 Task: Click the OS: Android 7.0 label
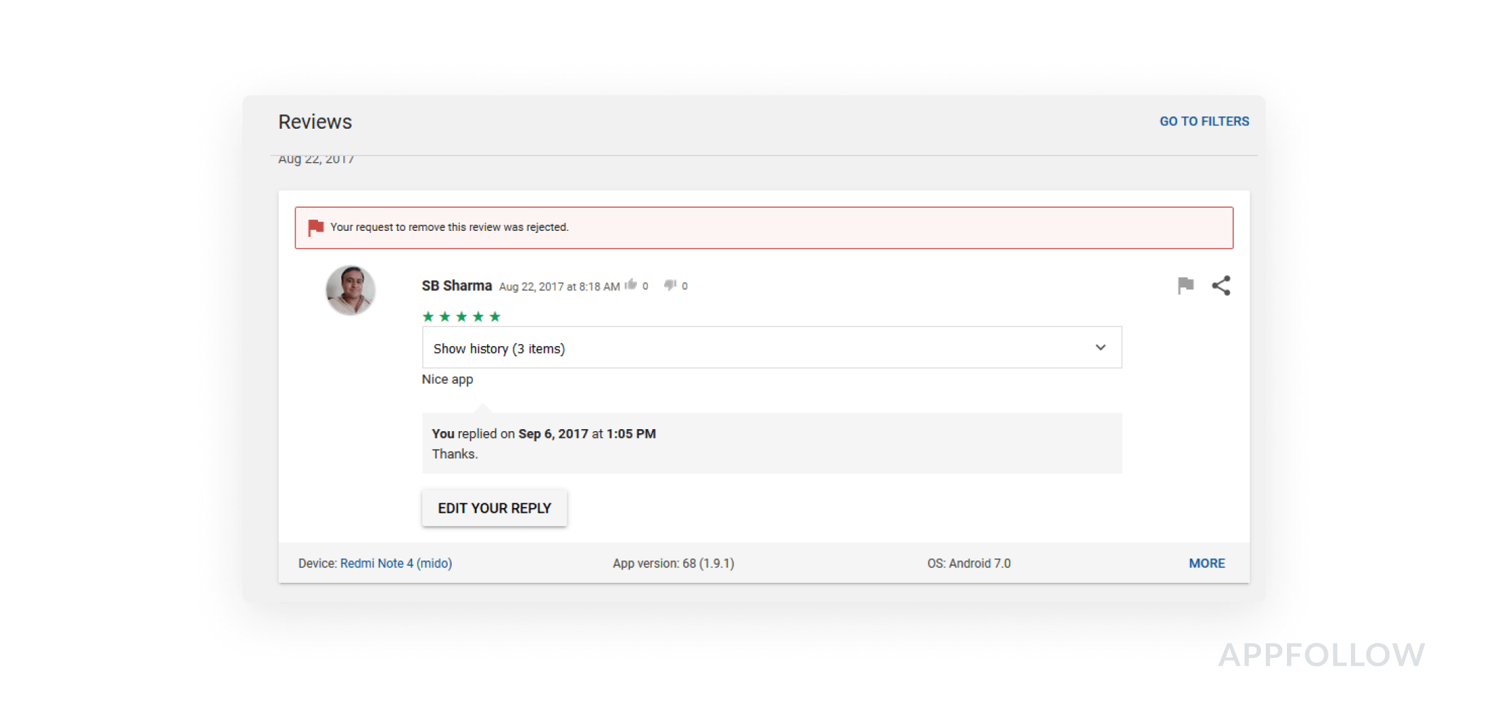click(968, 563)
